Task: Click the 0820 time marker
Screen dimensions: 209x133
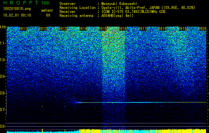Action: point(202,29)
